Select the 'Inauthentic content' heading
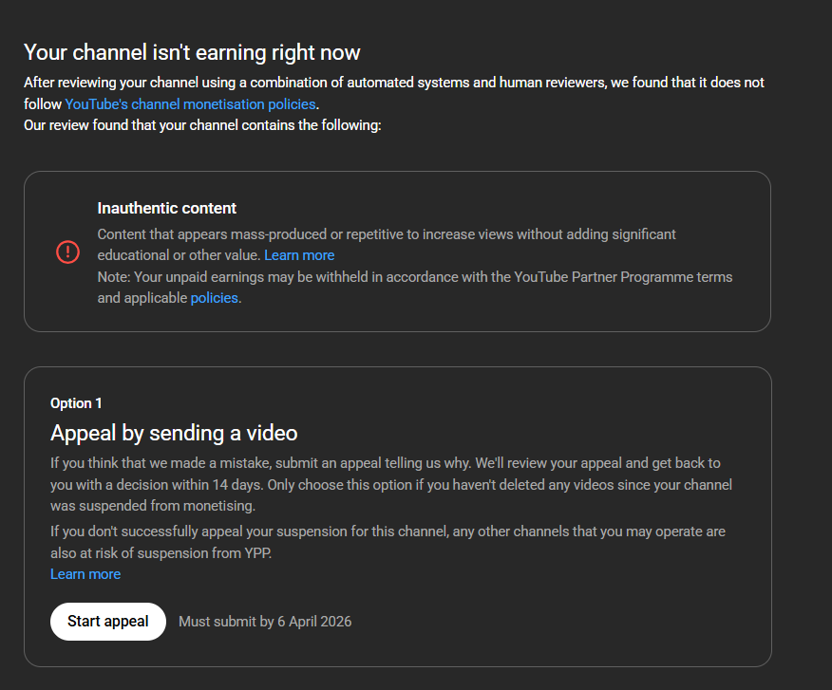 (166, 208)
